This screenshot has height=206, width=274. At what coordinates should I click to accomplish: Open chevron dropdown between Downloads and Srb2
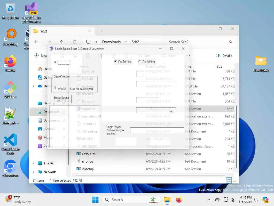tap(126, 42)
